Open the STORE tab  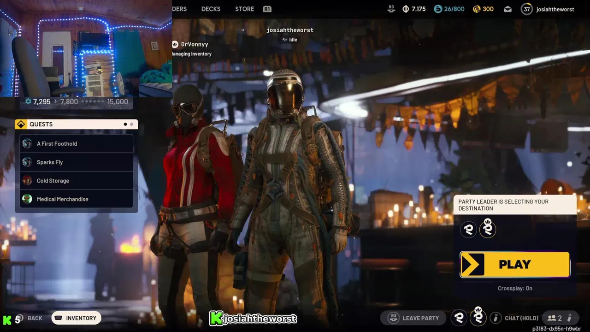point(244,9)
